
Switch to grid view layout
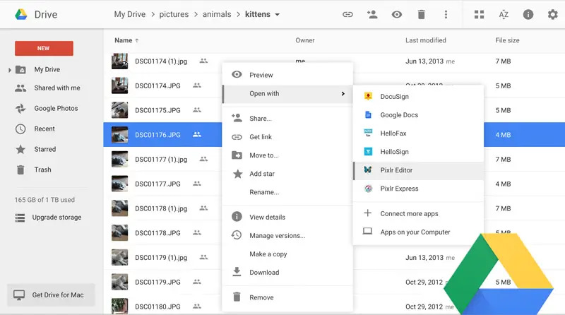click(479, 14)
